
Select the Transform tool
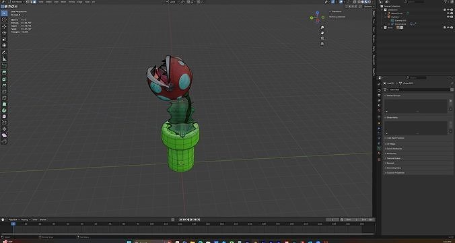[4, 46]
